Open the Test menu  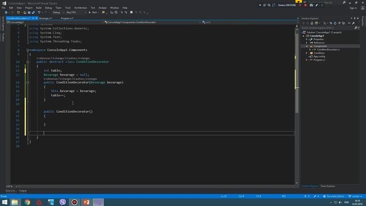tap(93, 7)
